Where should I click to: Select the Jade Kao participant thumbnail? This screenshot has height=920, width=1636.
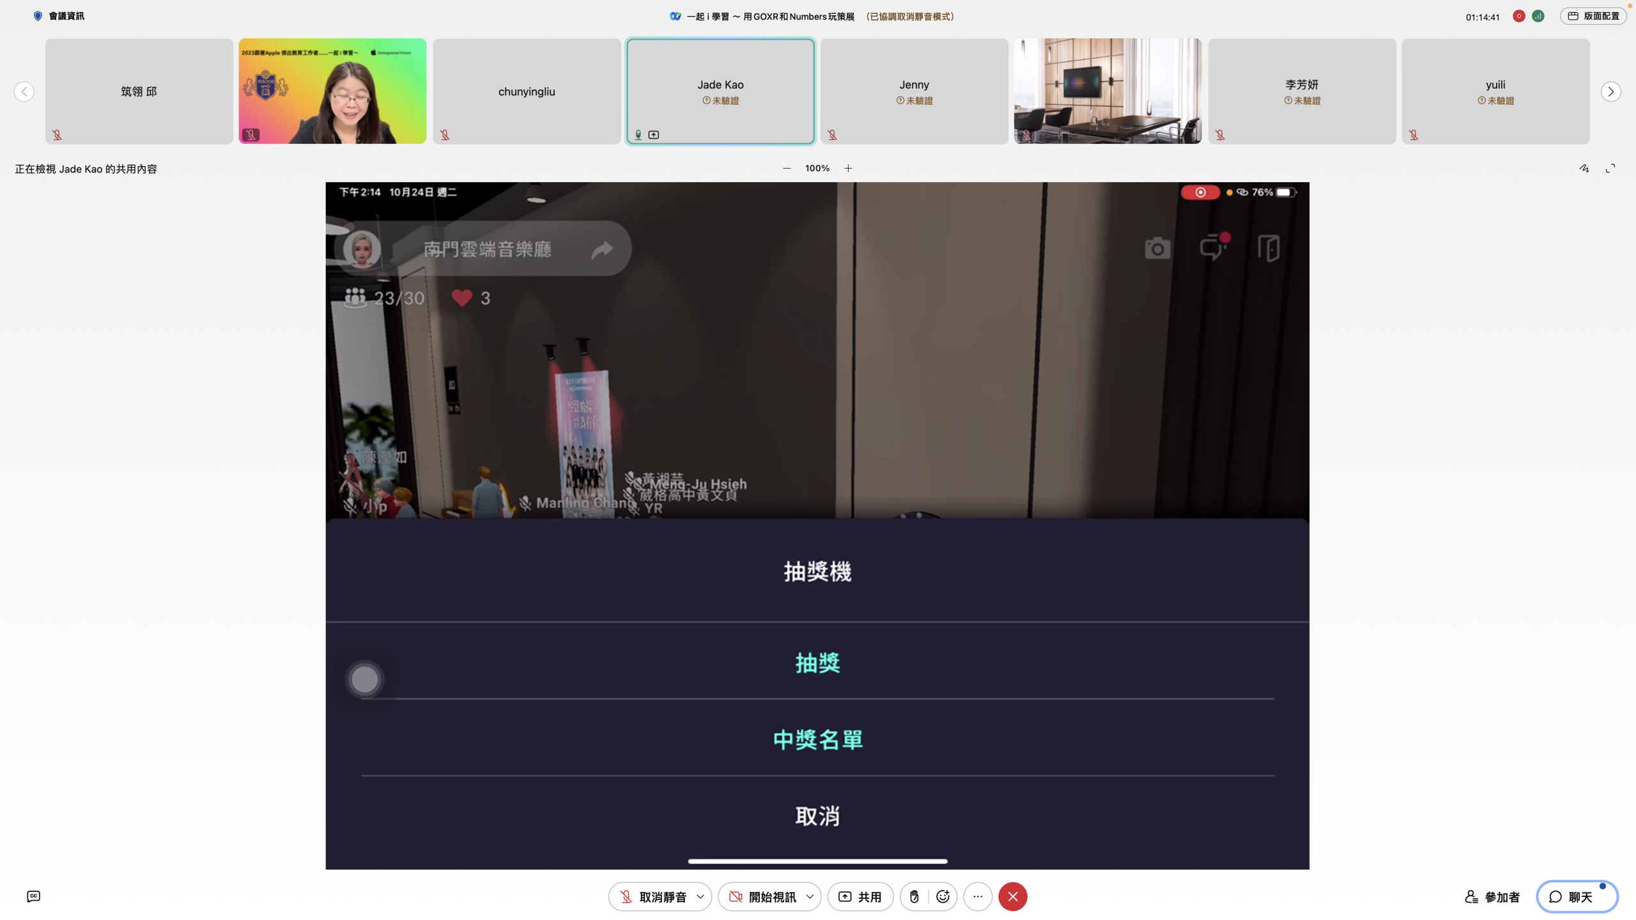(720, 91)
